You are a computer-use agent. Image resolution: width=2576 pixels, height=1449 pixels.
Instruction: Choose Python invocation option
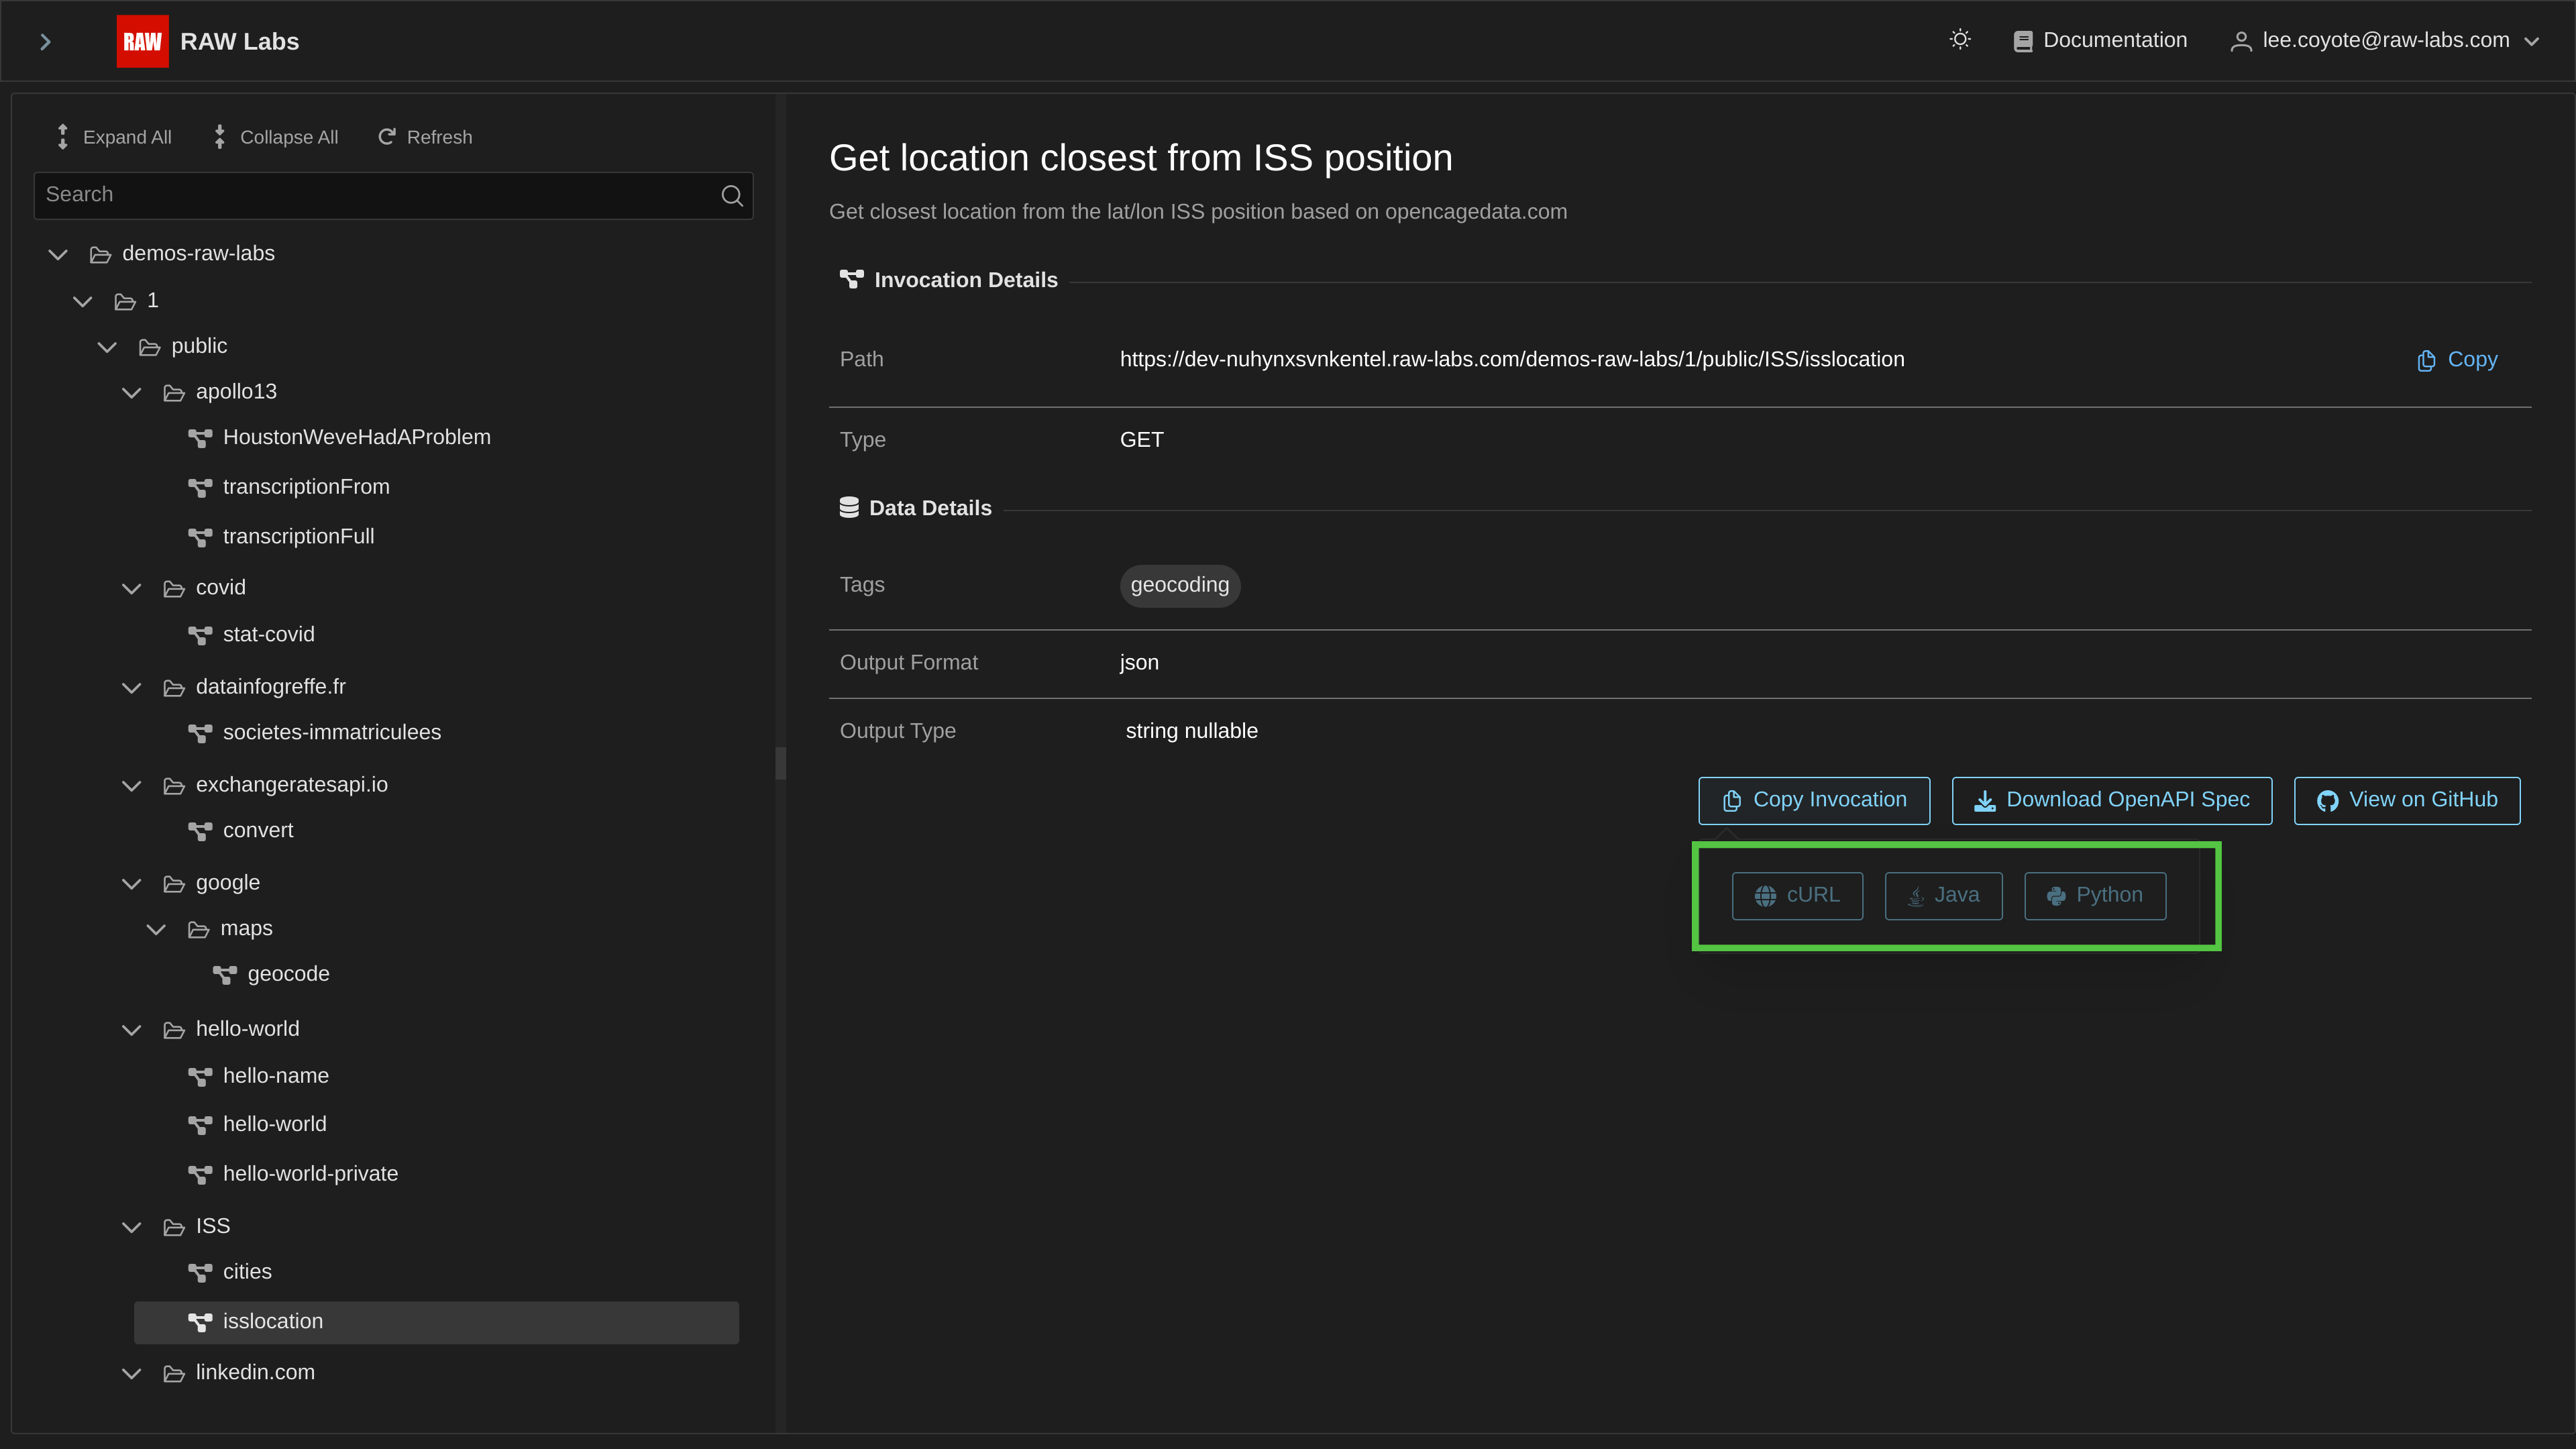click(2095, 896)
